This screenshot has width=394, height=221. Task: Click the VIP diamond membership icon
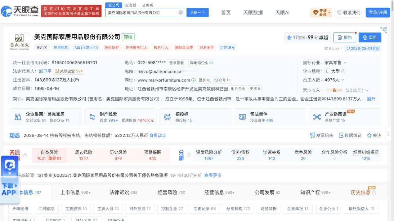click(x=316, y=12)
